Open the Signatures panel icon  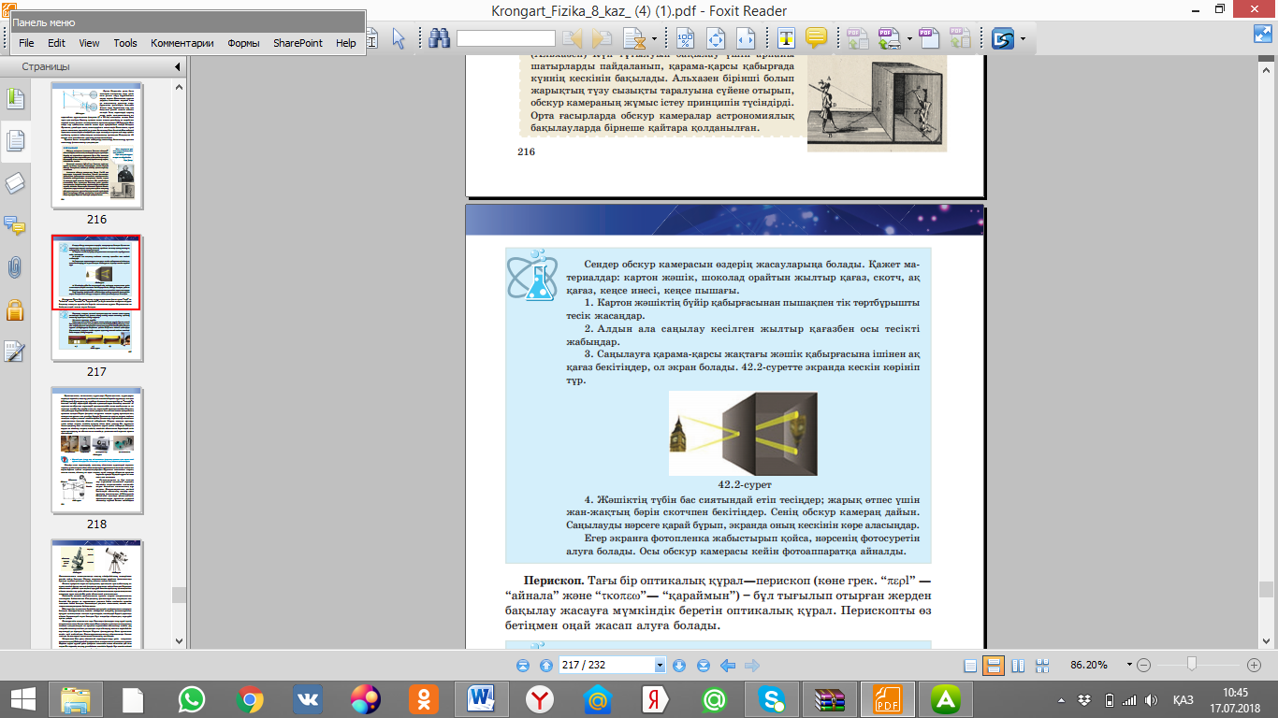coord(15,352)
